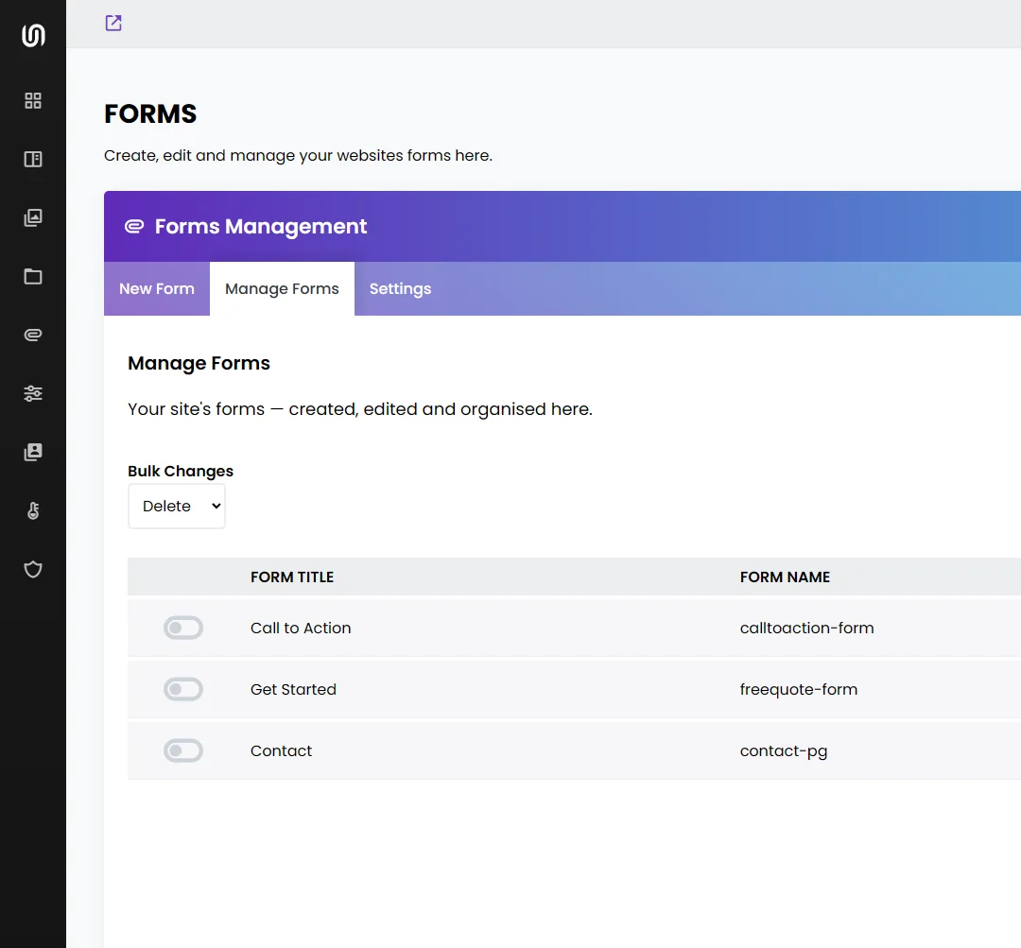Click the app logo in the sidebar
This screenshot has height=948, width=1021.
tap(33, 35)
